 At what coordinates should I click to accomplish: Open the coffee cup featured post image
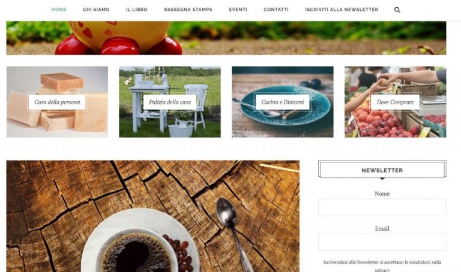pos(153,216)
